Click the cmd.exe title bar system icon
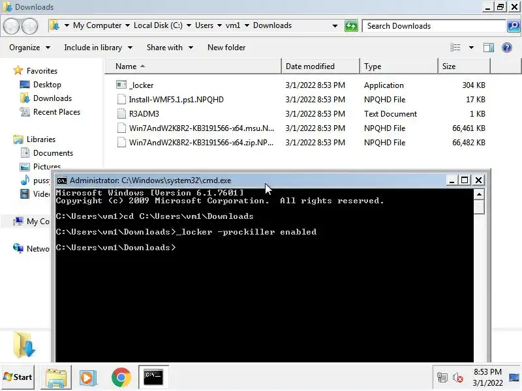The height and width of the screenshot is (391, 522). coord(61,181)
